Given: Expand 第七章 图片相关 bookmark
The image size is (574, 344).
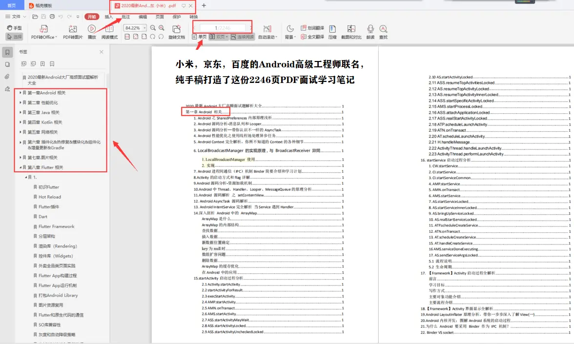Looking at the screenshot, I should [20, 157].
